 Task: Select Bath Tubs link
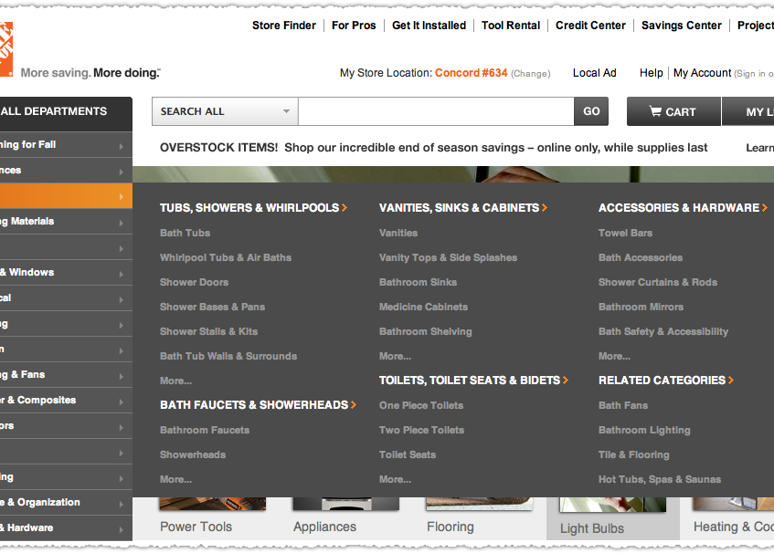coord(186,233)
